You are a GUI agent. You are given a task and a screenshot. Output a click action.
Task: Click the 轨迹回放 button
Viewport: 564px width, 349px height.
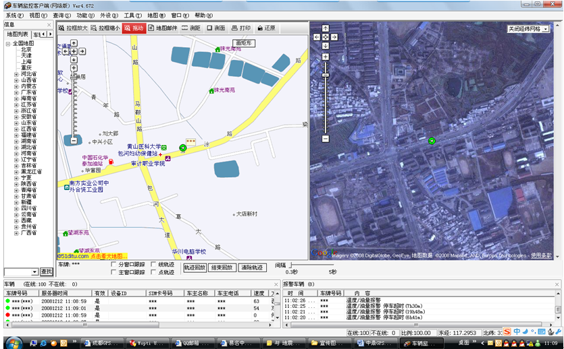pos(195,268)
